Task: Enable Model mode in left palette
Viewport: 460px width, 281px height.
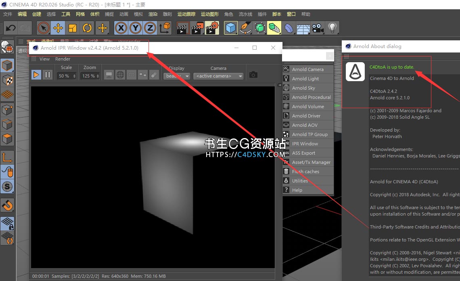Action: click(x=7, y=65)
